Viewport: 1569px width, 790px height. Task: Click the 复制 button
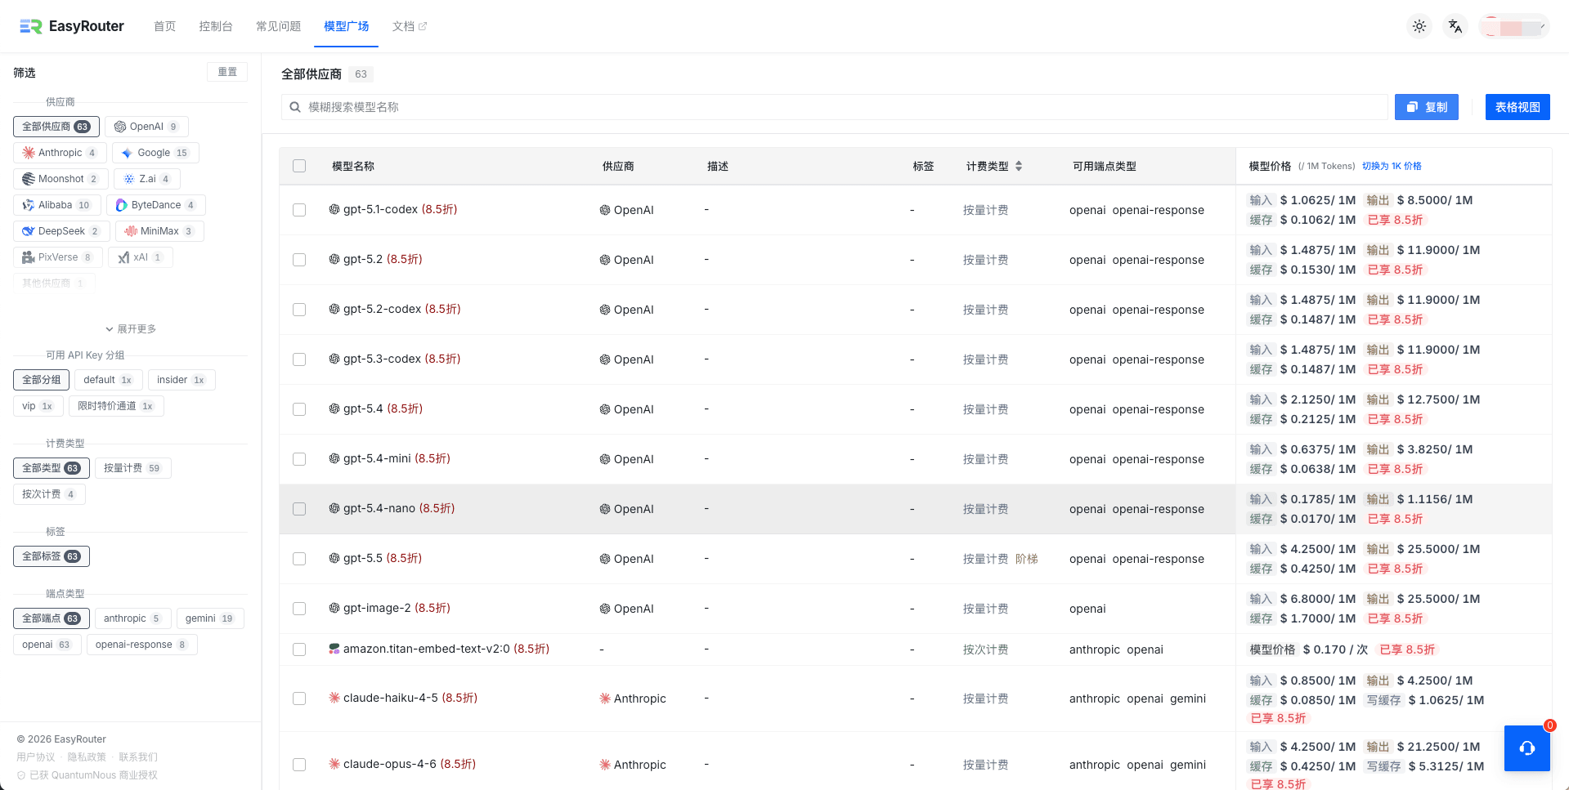(1427, 107)
